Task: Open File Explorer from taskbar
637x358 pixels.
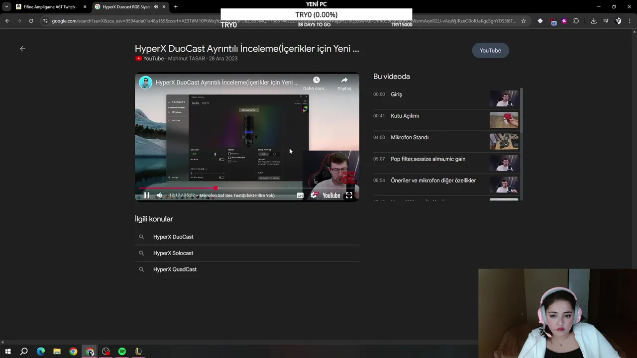Action: coord(57,352)
